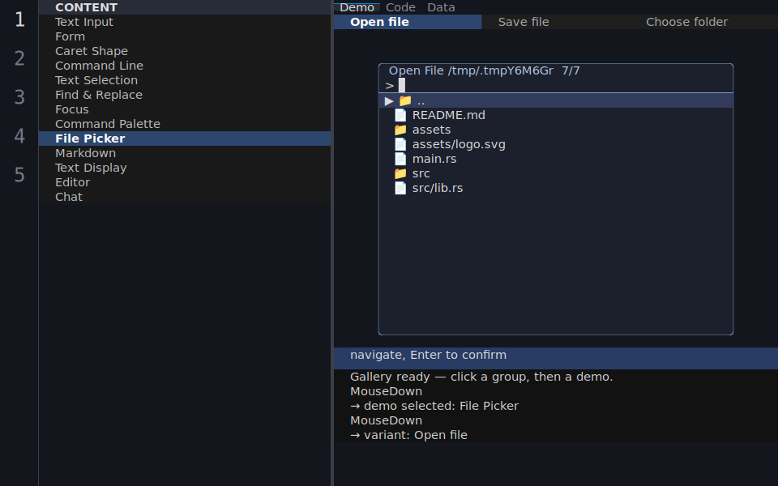Click the 'Gallery ready' log line
Screen dimensions: 778x486
click(481, 377)
